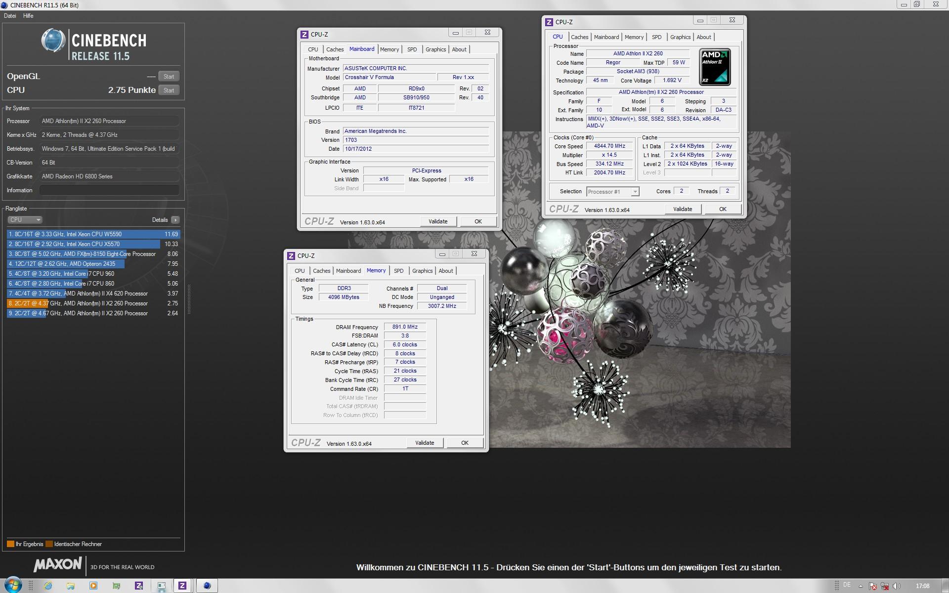Select the orange 4.37 GHz Athlon X2 260 row
Image resolution: width=949 pixels, height=593 pixels.
(93, 303)
